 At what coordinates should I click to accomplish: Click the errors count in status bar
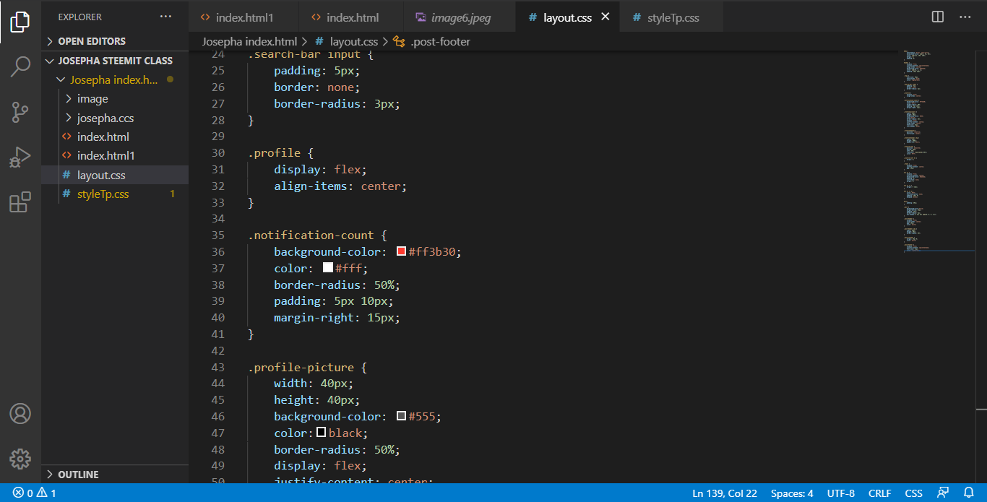click(x=22, y=493)
